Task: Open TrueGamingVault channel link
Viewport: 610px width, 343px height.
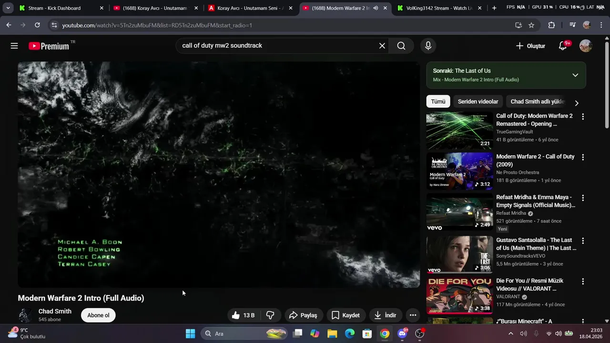Action: 514,132
